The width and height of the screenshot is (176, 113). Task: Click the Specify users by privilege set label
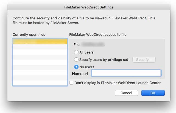pos(104,60)
